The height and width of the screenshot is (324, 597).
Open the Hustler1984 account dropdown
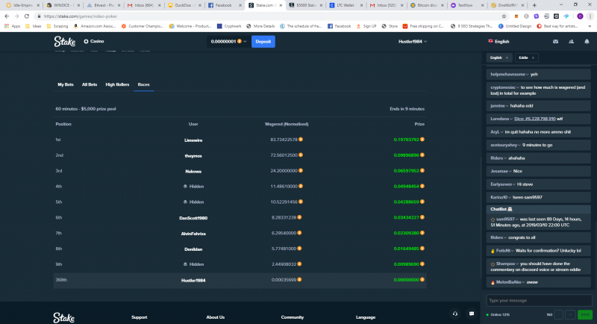click(413, 42)
